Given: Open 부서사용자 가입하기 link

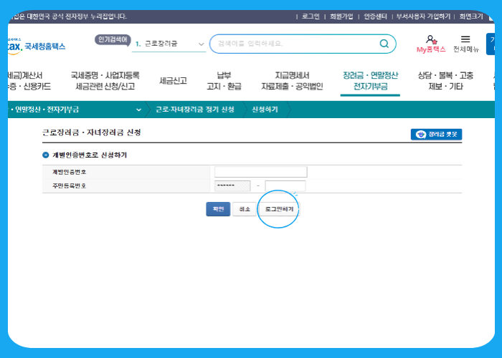Looking at the screenshot, I should 423,16.
